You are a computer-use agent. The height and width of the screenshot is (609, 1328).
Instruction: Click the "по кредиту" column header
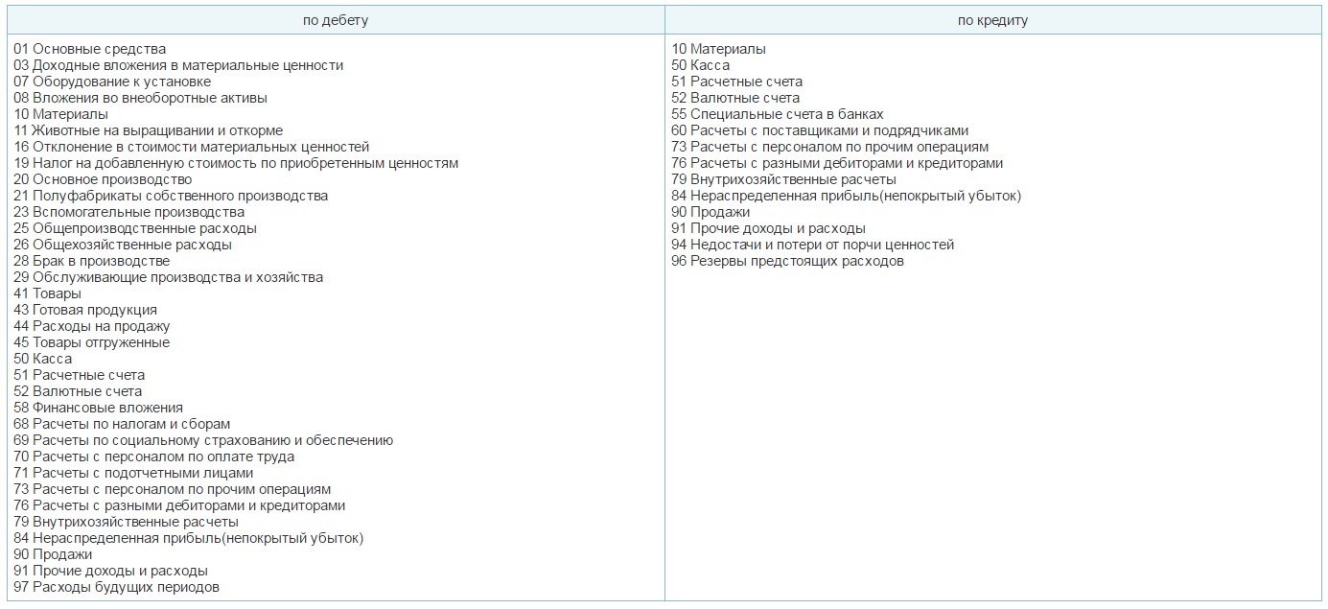[992, 20]
